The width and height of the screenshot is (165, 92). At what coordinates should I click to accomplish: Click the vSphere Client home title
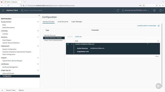coord(12,10)
